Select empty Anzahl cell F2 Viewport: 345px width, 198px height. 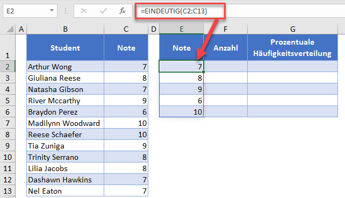tap(226, 66)
